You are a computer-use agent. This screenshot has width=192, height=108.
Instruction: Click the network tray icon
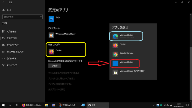click(164, 105)
